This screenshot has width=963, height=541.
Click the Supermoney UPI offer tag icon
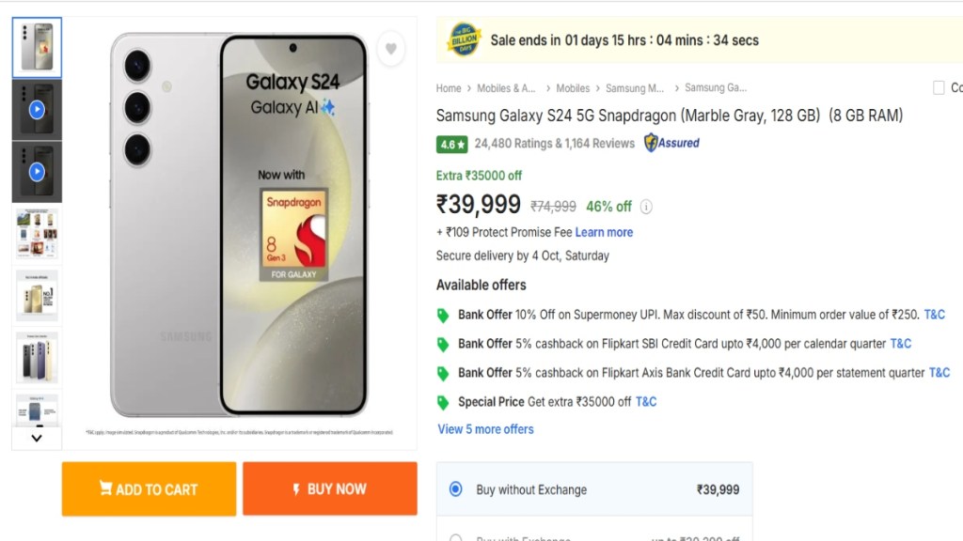(443, 316)
